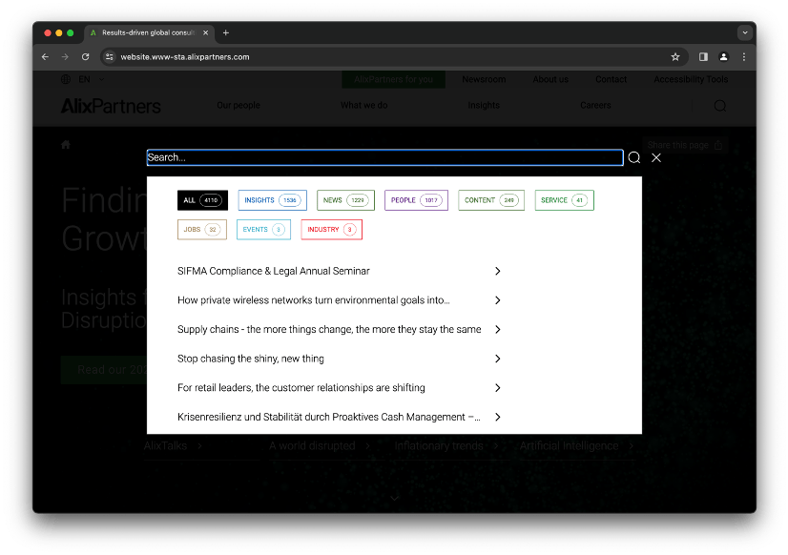Open the Krisenresilienz und Stabilität result
This screenshot has height=555, width=788.
tap(329, 417)
